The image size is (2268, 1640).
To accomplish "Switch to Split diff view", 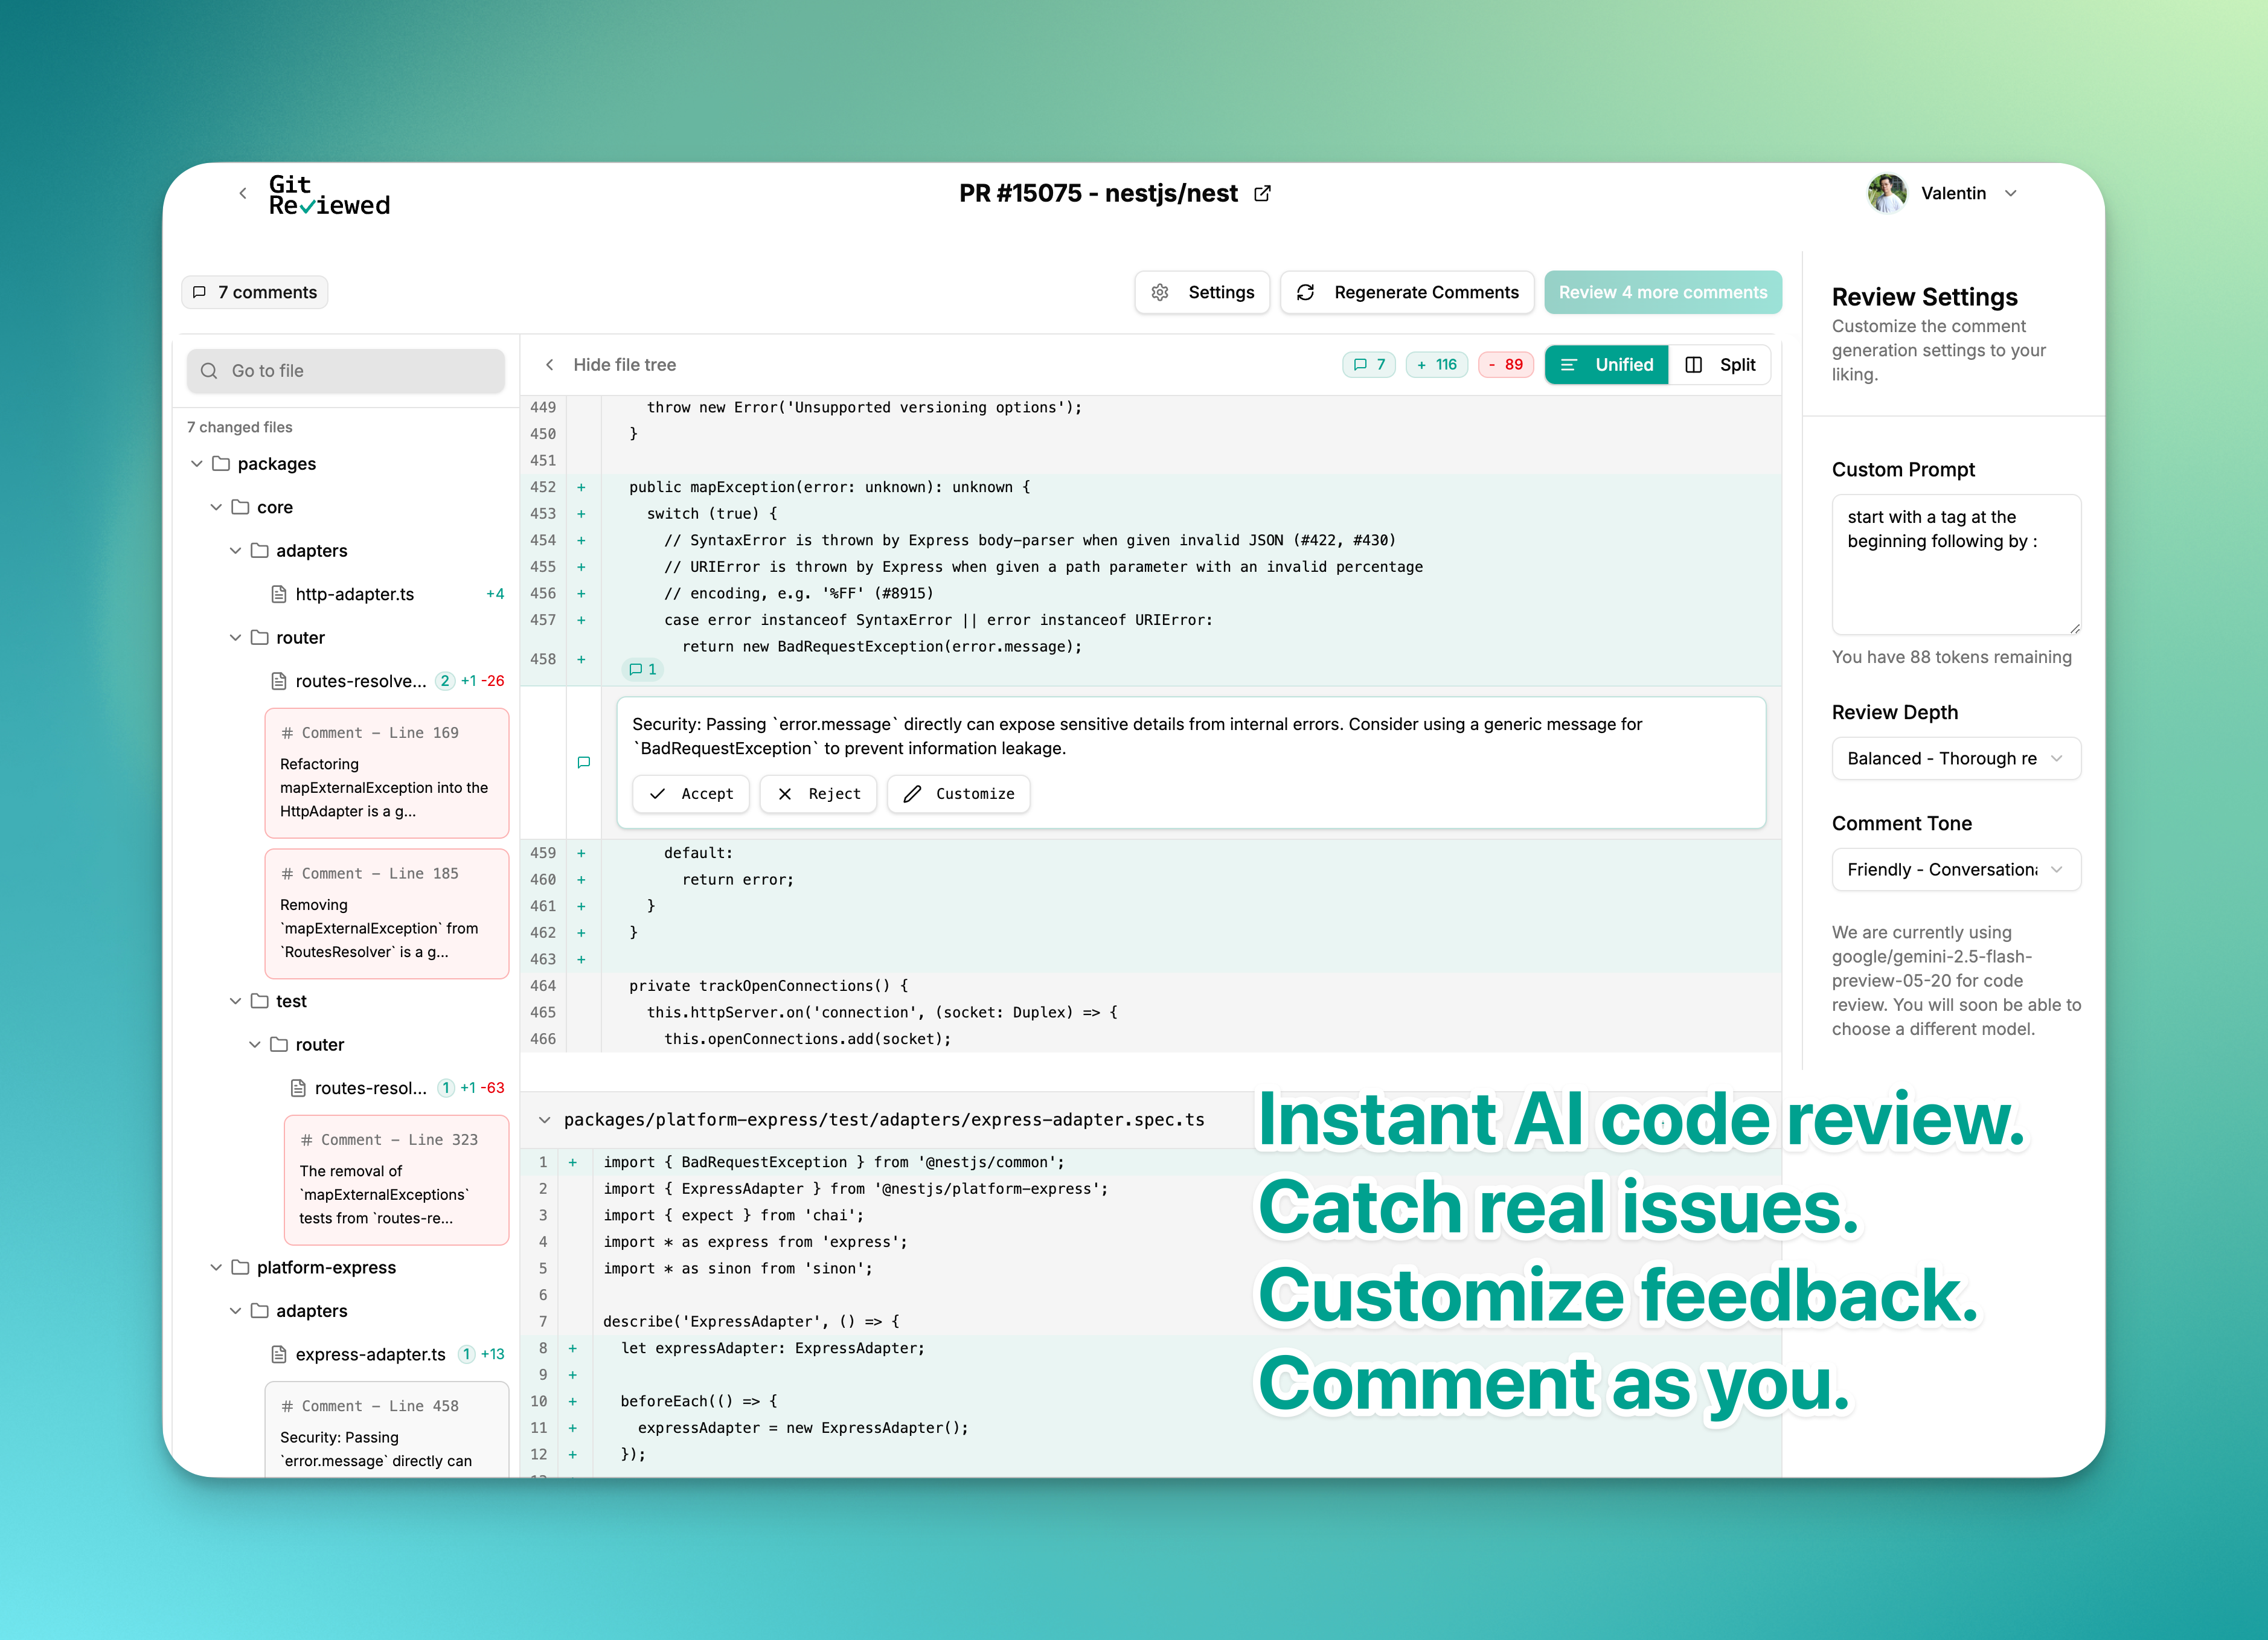I will [1720, 364].
